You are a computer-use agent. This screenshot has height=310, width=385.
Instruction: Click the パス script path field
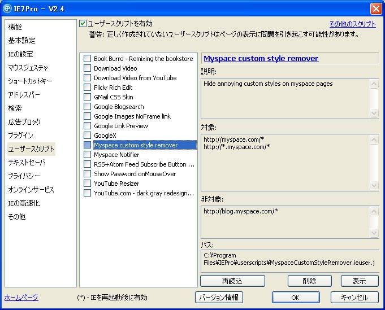290,261
